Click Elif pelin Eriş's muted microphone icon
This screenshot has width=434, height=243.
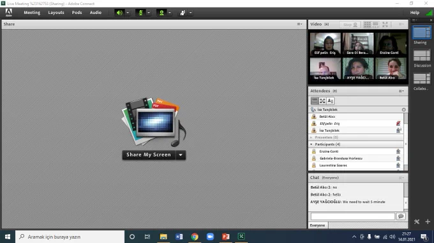(398, 123)
